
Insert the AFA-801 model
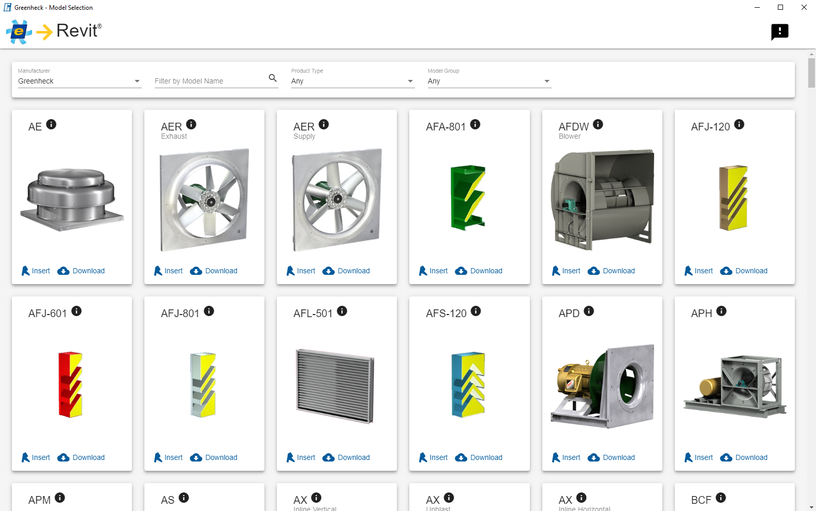pos(433,271)
